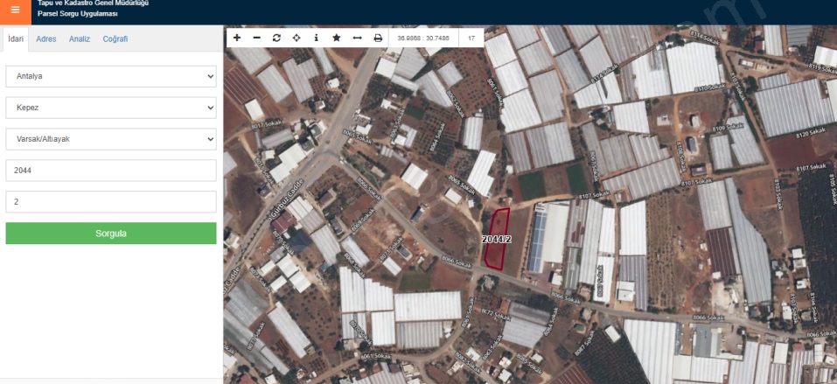This screenshot has width=837, height=384.
Task: Open the info tool in map toolbar
Action: coord(316,38)
